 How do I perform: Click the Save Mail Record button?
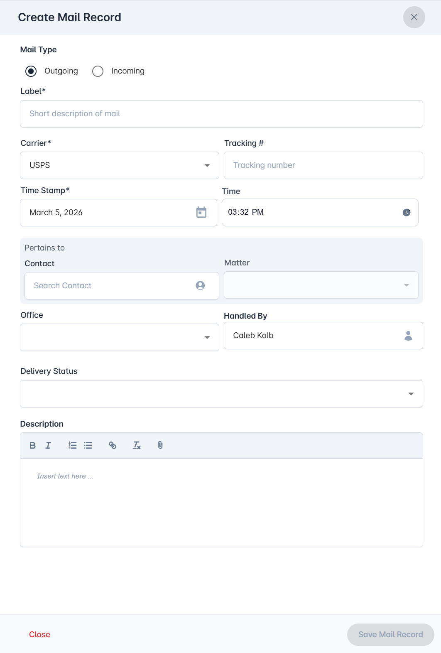coord(390,634)
